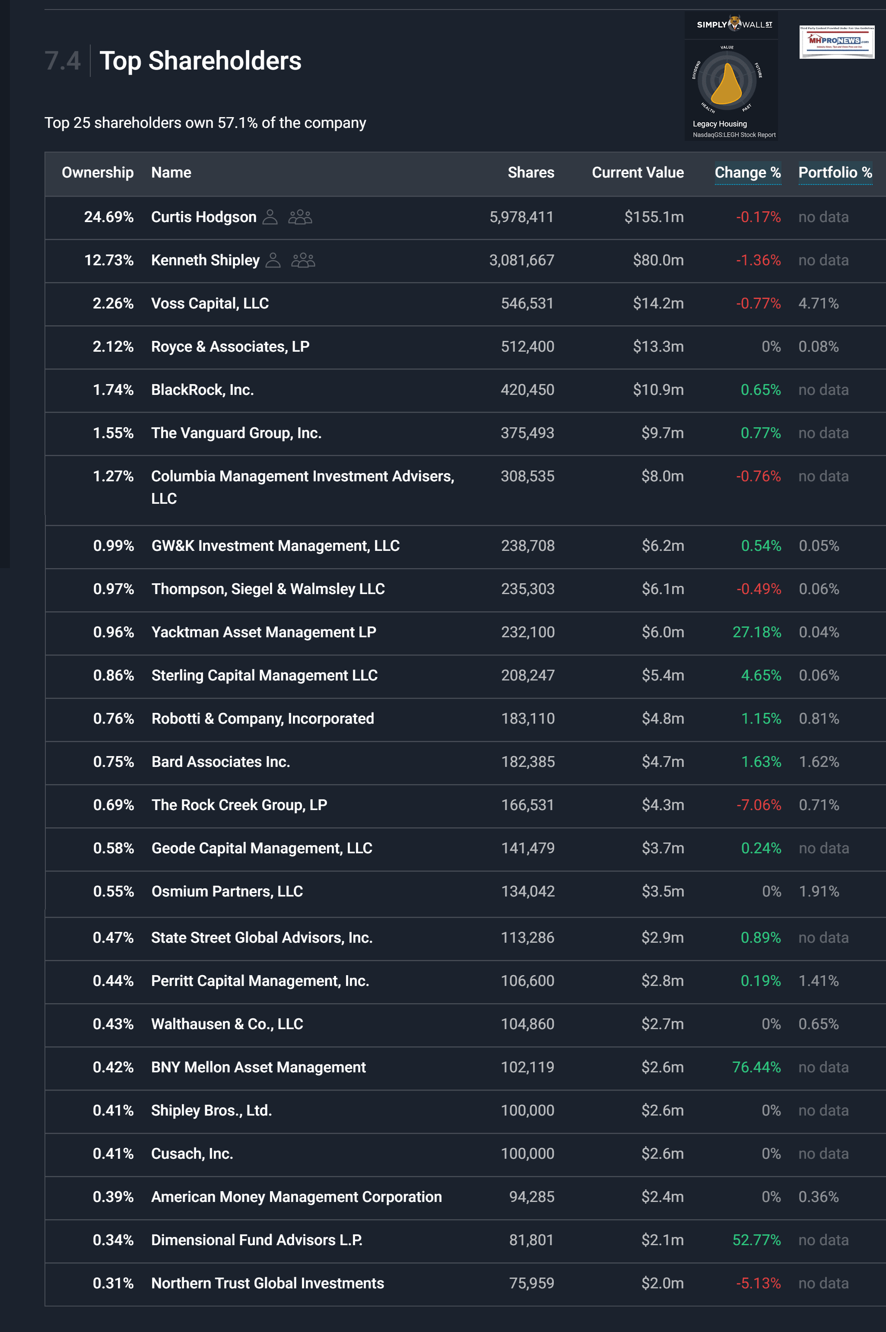Sort by the Change % column header
The height and width of the screenshot is (1332, 886).
tap(748, 172)
